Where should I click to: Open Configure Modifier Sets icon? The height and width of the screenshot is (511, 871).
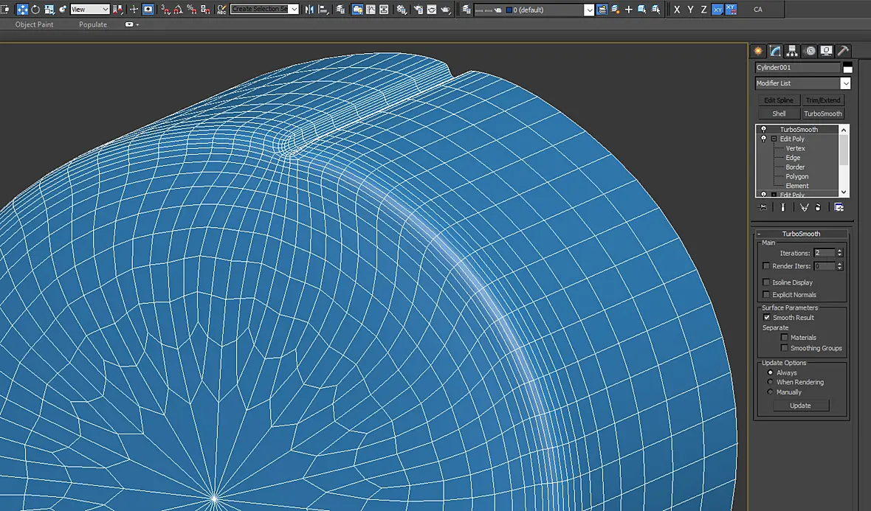[x=839, y=207]
